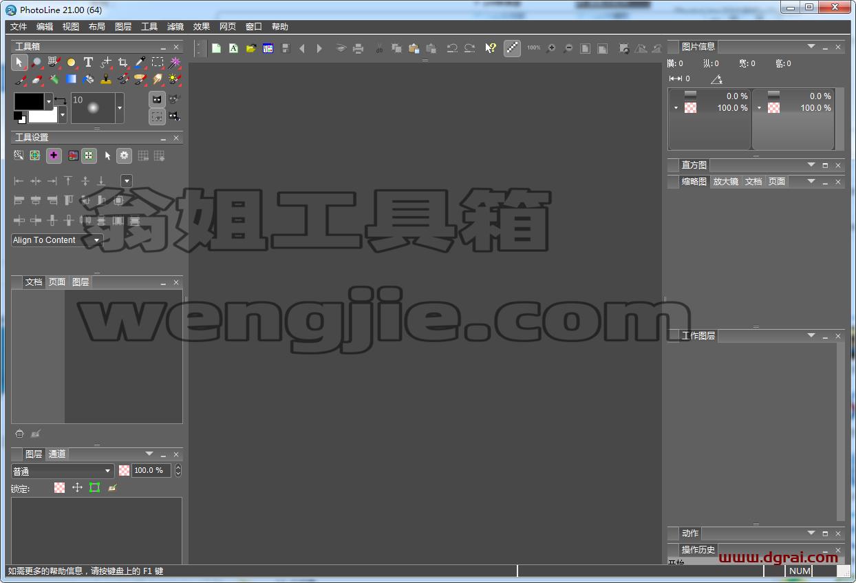The height and width of the screenshot is (583, 856).
Task: Select the arrow pointer tool in toolbox
Action: [19, 63]
